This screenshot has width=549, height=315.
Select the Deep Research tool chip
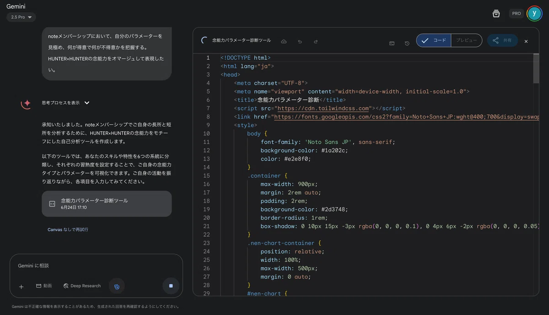[82, 286]
